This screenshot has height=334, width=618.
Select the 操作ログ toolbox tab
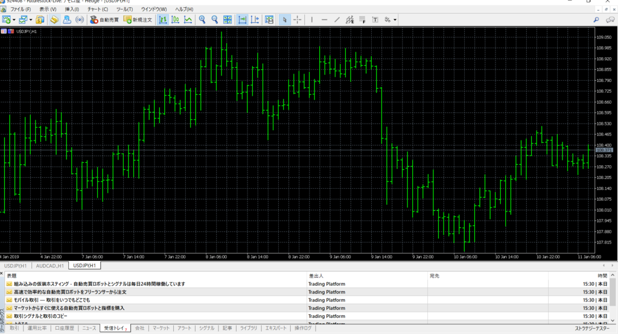[303, 328]
